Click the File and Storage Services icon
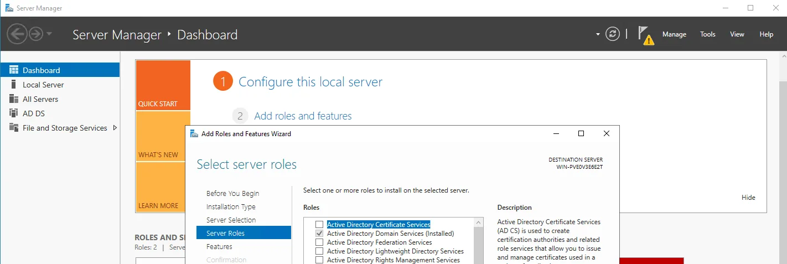Viewport: 787px width, 264px height. [x=14, y=127]
